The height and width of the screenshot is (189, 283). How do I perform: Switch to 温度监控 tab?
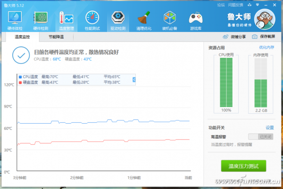coord(22,37)
